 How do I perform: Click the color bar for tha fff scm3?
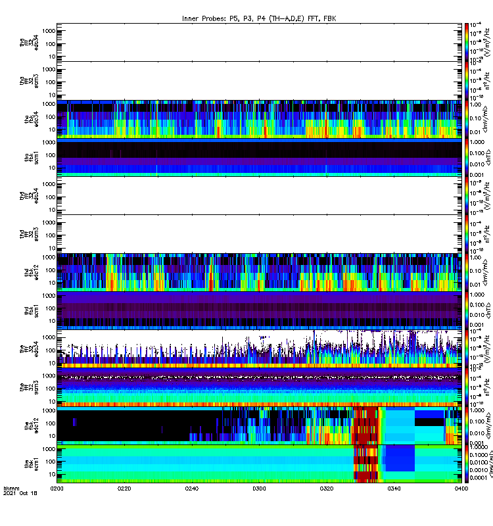467,80
